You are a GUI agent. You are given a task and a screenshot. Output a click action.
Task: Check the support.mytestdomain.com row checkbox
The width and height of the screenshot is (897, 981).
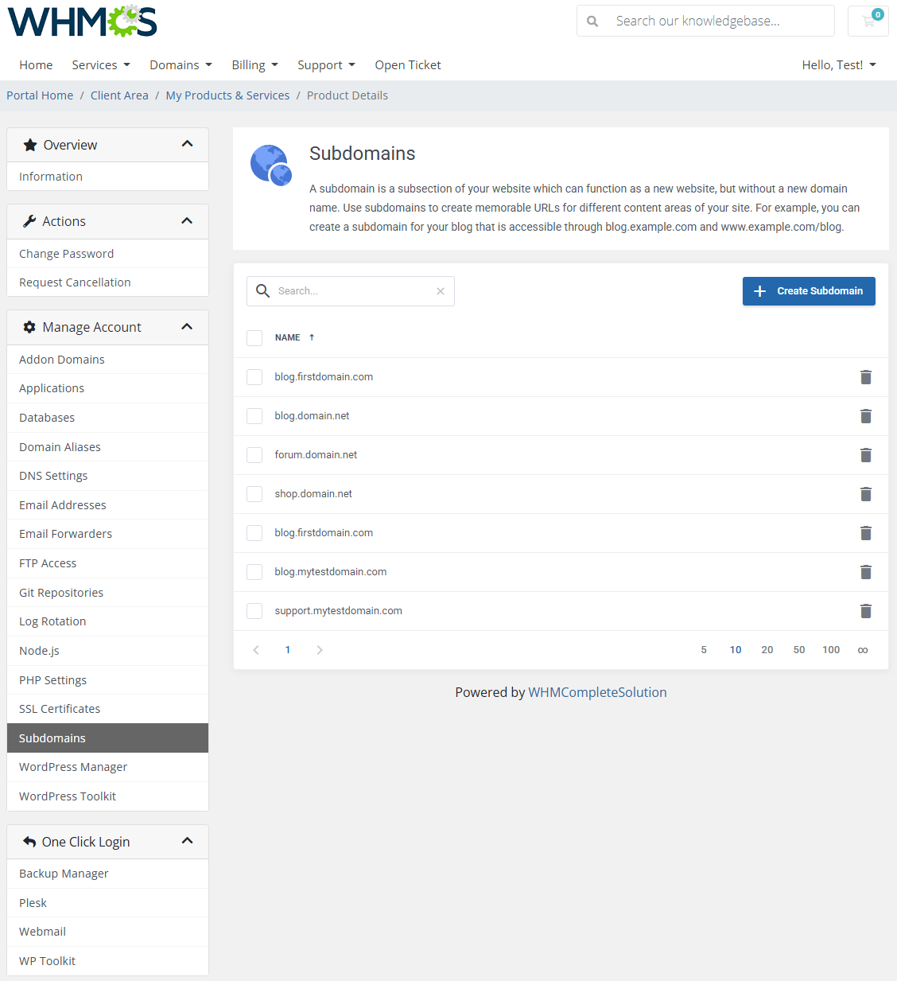click(x=254, y=611)
